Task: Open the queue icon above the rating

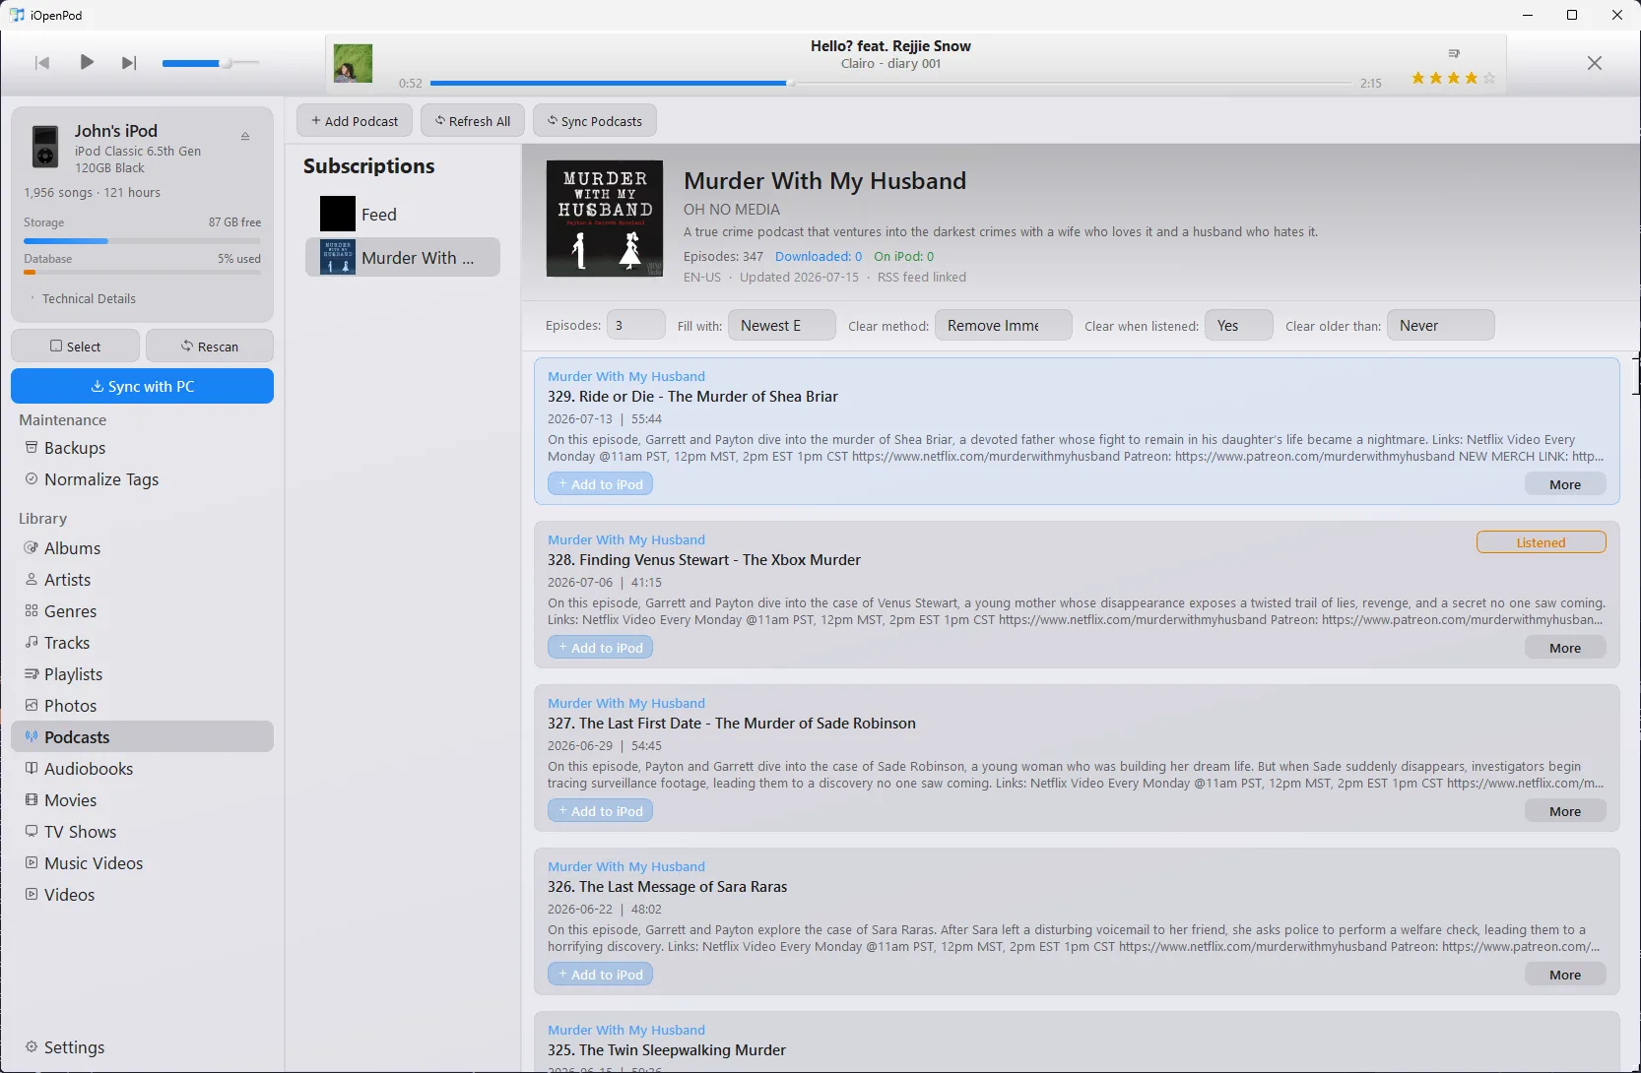Action: (x=1454, y=53)
